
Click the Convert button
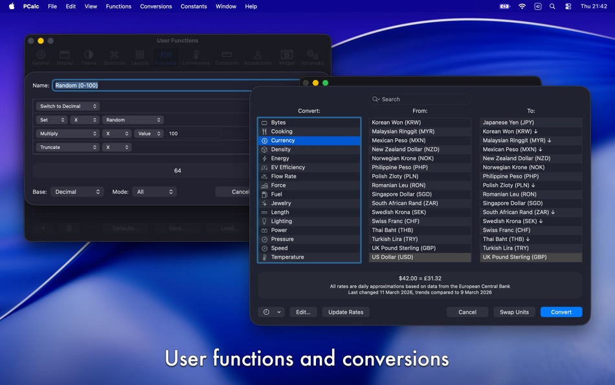tap(561, 312)
